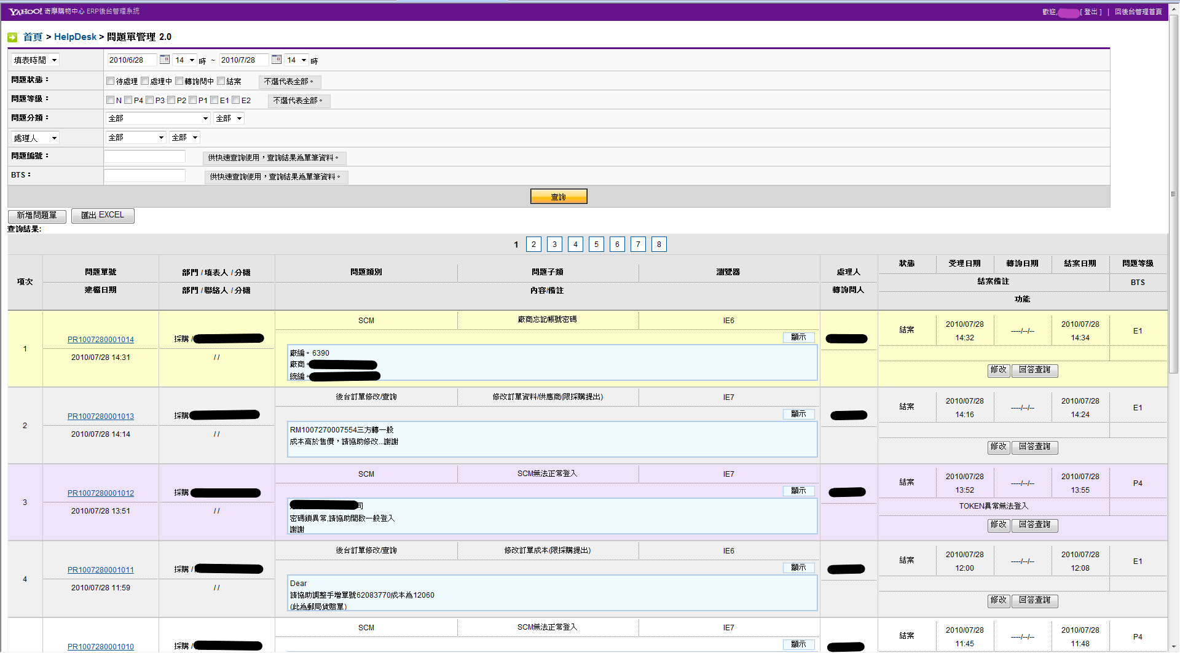1180x653 pixels.
Task: Open the start date calendar picker
Action: pos(165,60)
